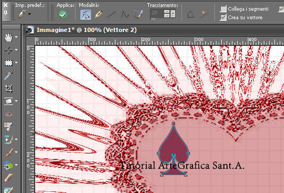Select the Eraser tool
The image size is (284, 193).
9,178
